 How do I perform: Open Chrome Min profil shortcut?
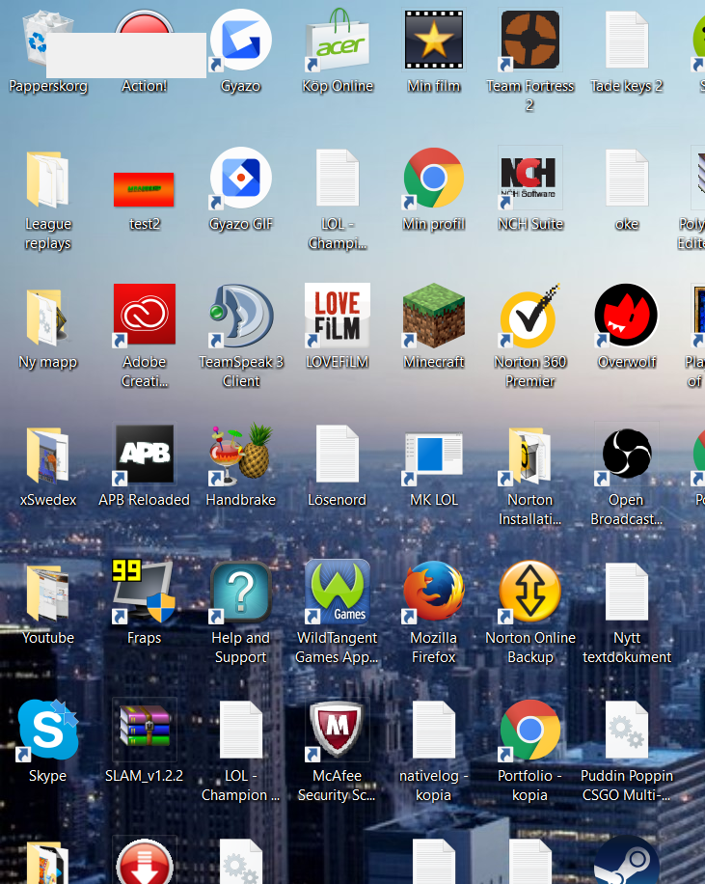click(433, 179)
